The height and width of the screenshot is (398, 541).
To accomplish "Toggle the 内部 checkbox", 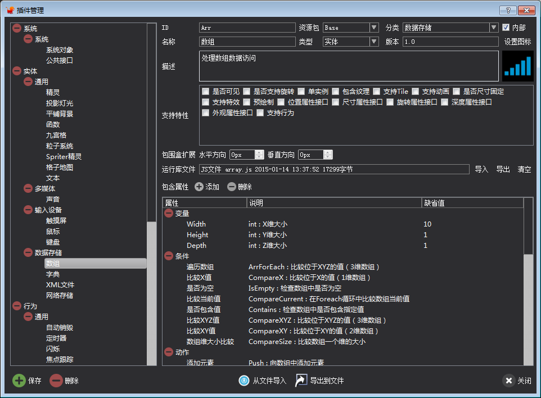I will tap(506, 27).
